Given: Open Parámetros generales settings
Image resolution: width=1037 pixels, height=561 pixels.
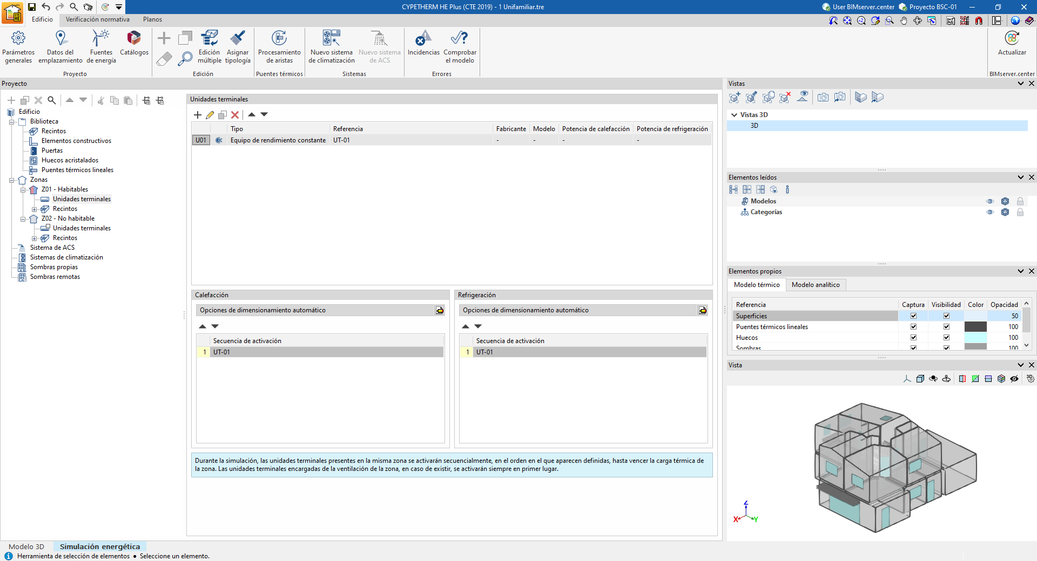Looking at the screenshot, I should (x=18, y=46).
